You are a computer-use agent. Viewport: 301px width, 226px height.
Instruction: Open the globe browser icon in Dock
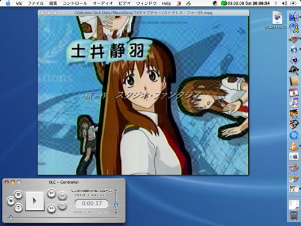click(x=294, y=49)
